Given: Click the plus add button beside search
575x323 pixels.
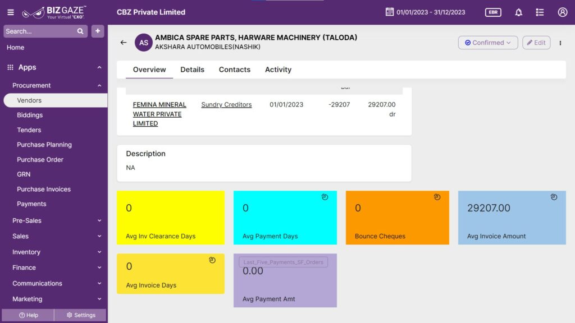Looking at the screenshot, I should pyautogui.click(x=98, y=31).
